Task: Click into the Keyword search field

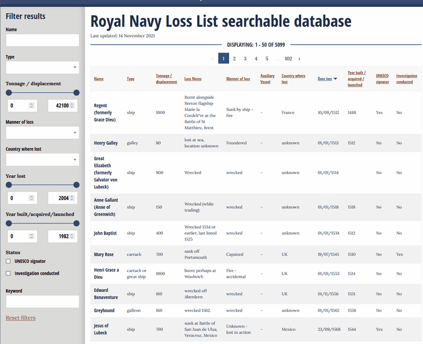Action: 42,301
